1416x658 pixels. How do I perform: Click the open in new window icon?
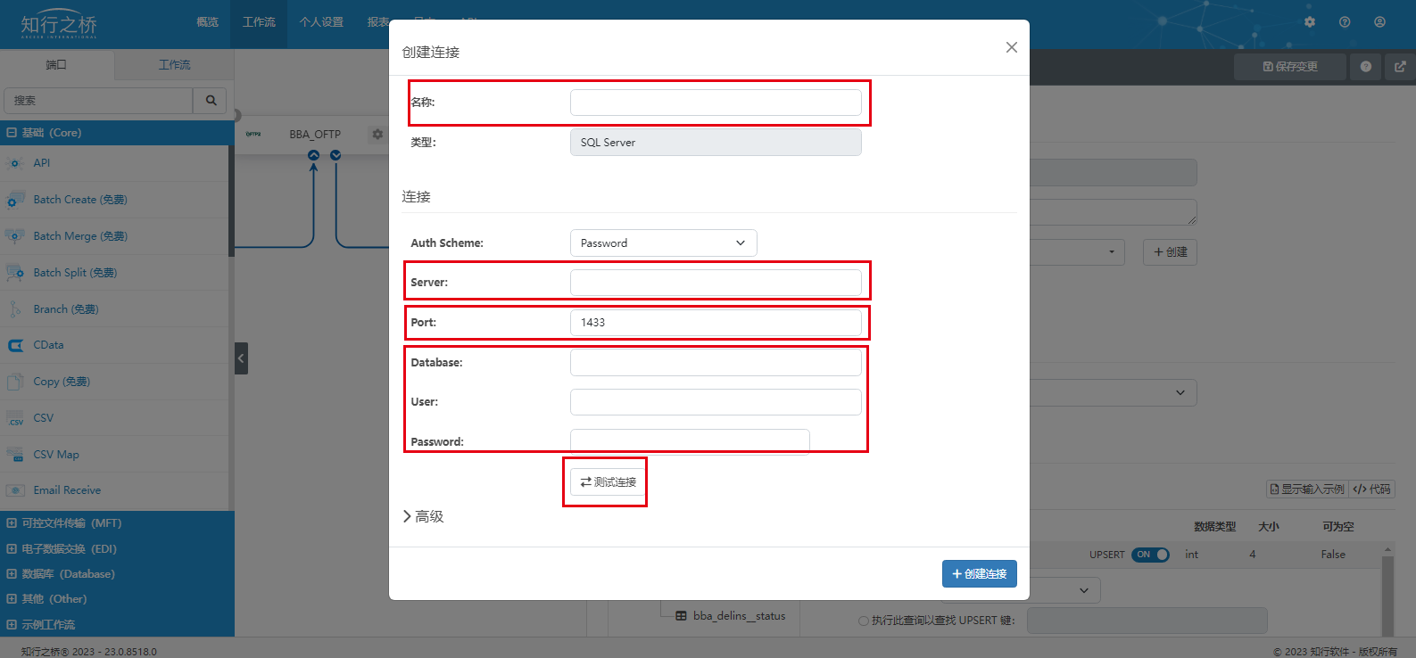1400,67
